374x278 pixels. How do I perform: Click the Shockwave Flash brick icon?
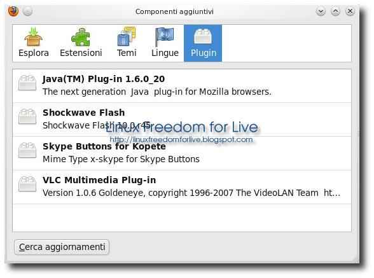tap(27, 116)
